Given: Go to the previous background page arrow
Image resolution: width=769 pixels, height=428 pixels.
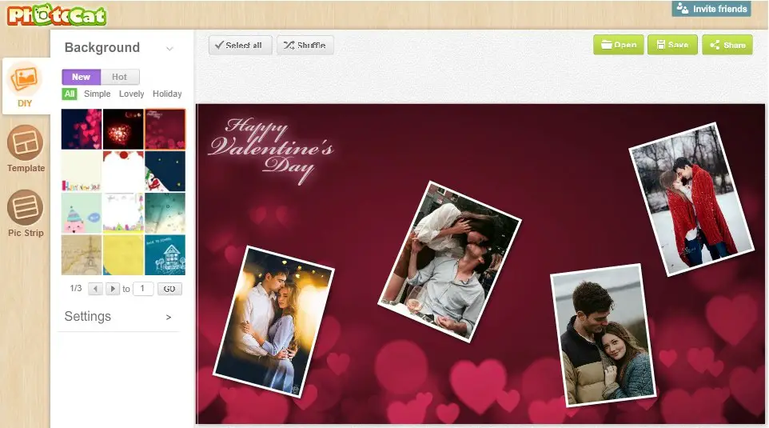Looking at the screenshot, I should coord(95,289).
